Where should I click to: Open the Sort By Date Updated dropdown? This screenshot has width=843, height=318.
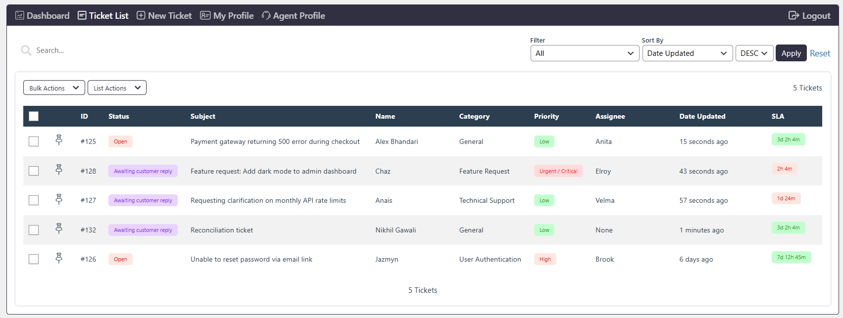tap(688, 53)
